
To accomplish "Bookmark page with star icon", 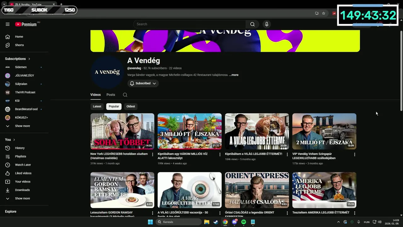I will [323, 13].
